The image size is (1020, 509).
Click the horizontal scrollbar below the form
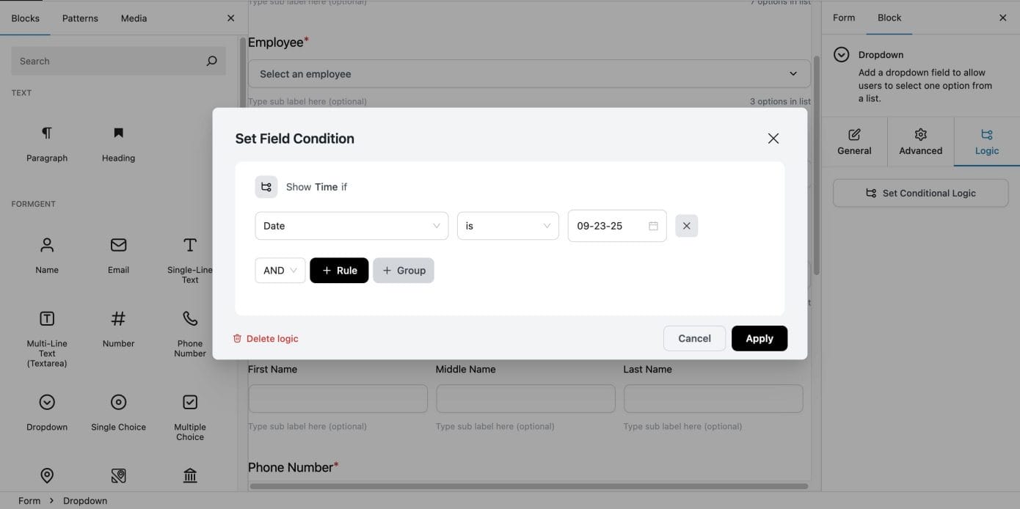pos(528,486)
